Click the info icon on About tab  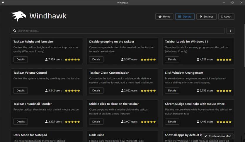click(x=222, y=17)
